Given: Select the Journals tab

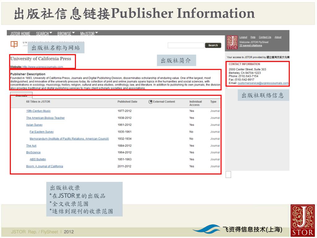Looking at the screenshot, I should point(21,95).
